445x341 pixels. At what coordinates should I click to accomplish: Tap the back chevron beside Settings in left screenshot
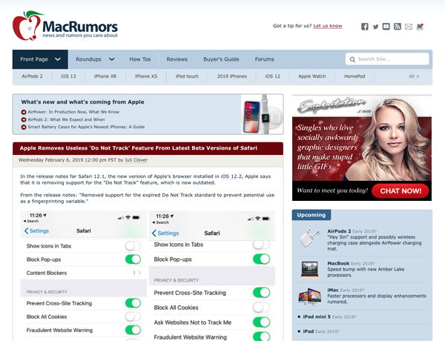[27, 231]
